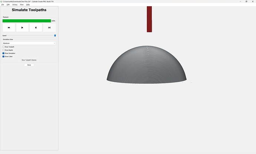Click the blue speed slider handle

55,35
